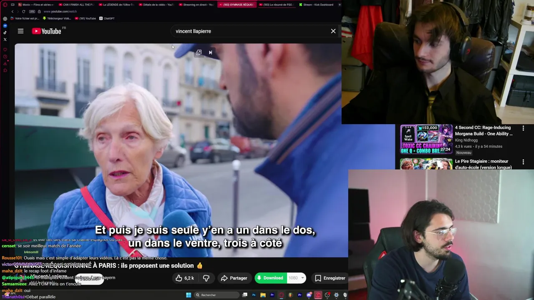Open TikTok in the Opera sidebar
The width and height of the screenshot is (534, 300).
5,32
